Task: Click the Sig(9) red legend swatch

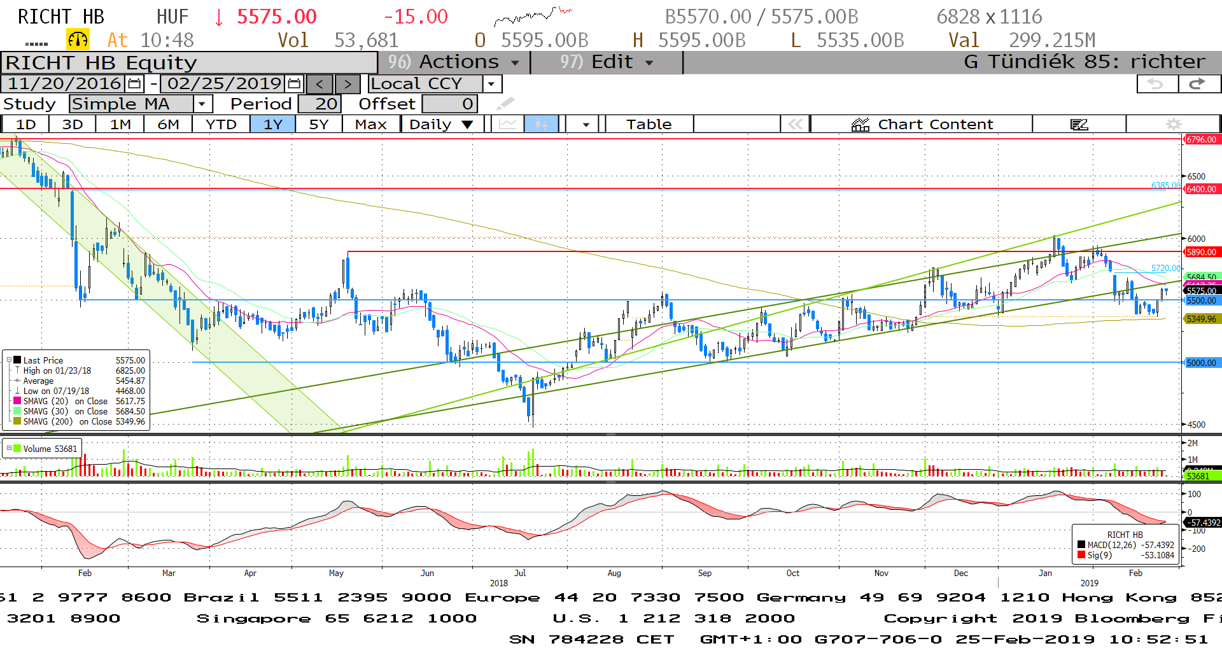Action: (x=1081, y=555)
